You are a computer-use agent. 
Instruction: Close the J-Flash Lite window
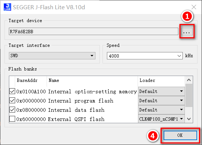coord(194,7)
